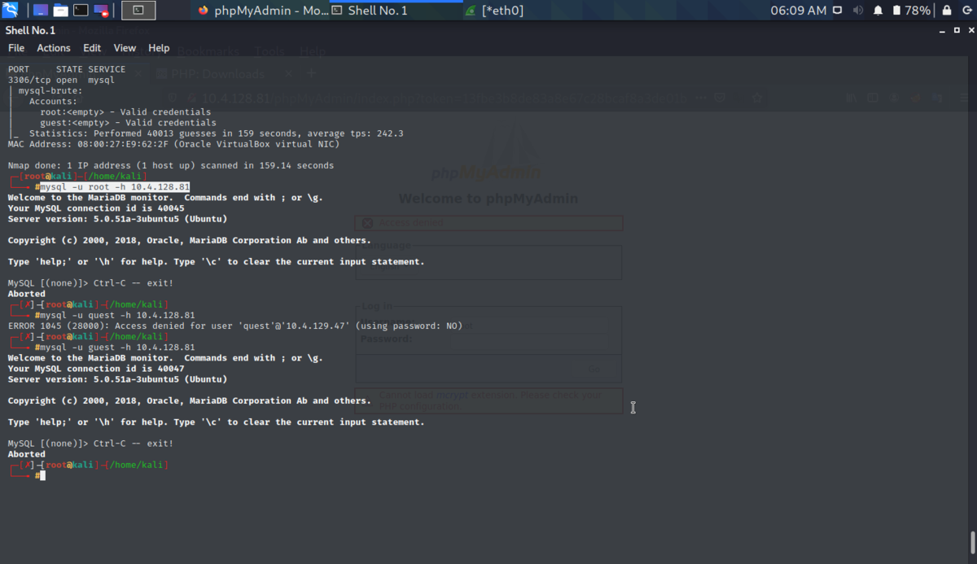Click the 06:09 AM panel clock
Viewport: 977px width, 564px height.
coord(798,11)
